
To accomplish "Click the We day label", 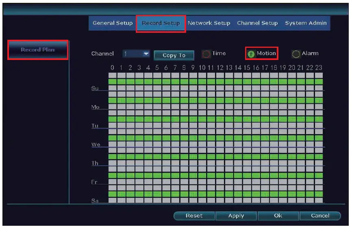I will point(96,144).
